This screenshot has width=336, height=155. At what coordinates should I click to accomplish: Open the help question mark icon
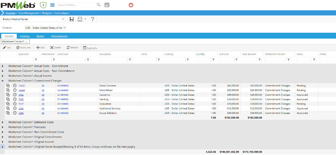[x=93, y=19]
